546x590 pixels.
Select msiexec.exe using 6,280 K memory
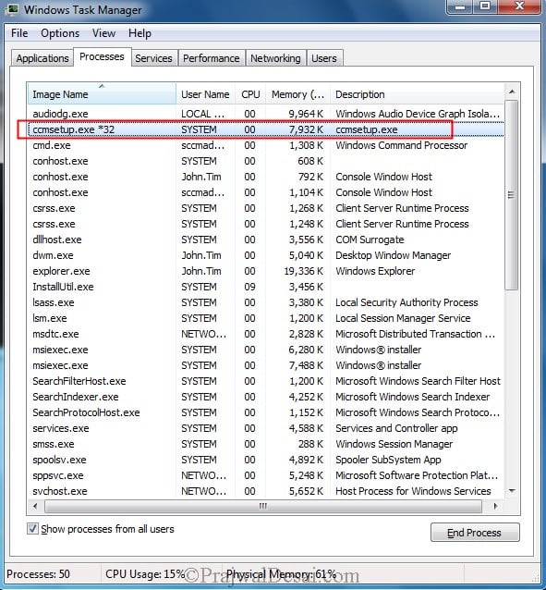266,350
